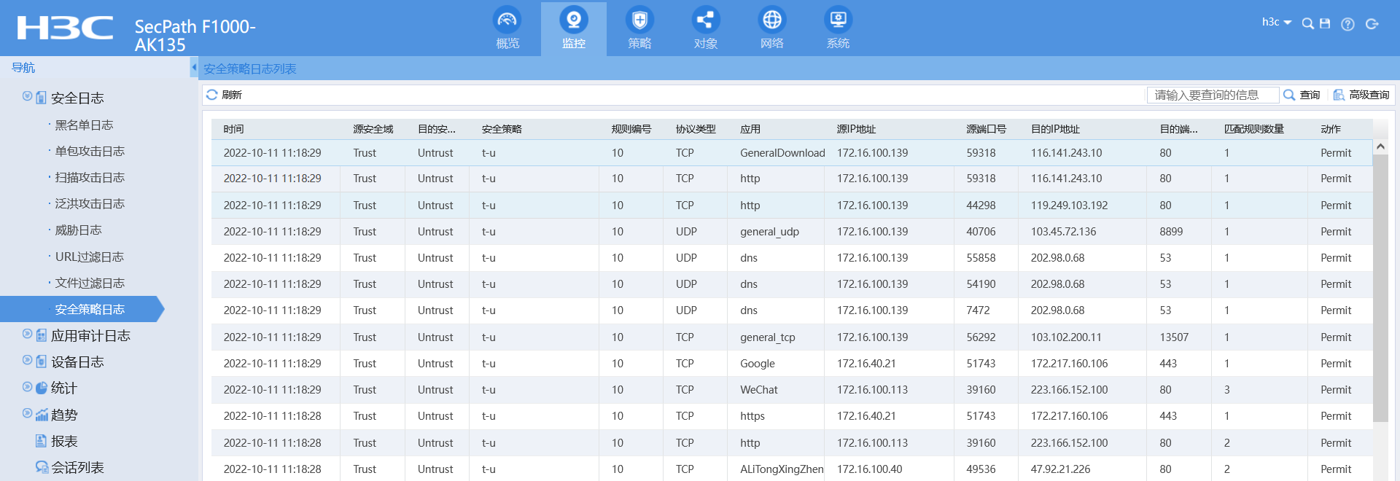Viewport: 1400px width, 481px height.
Task: Click the 会话列表 session list icon
Action: coord(42,467)
